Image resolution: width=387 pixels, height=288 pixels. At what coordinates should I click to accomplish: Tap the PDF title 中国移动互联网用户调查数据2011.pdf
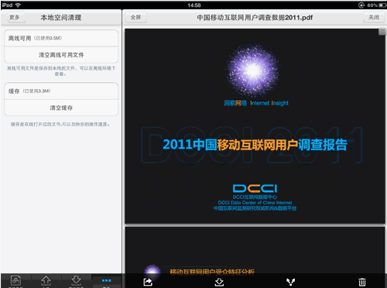point(255,17)
